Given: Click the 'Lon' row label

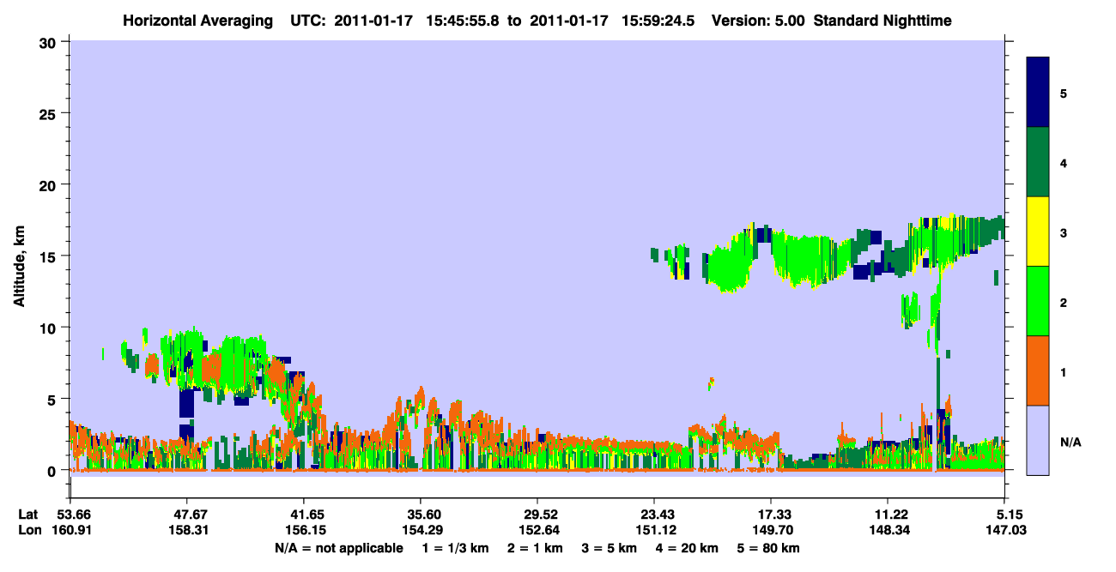Looking at the screenshot, I should click(28, 531).
